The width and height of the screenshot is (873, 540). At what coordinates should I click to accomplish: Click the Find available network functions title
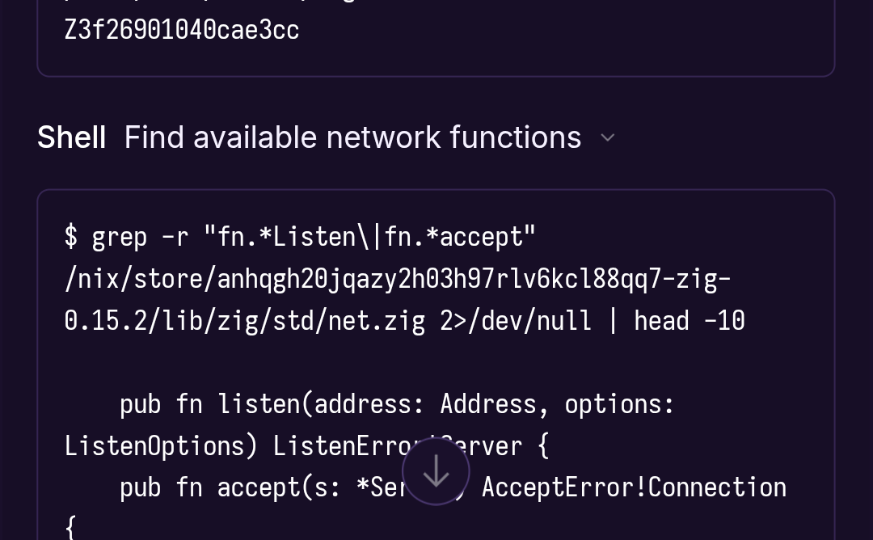tap(352, 137)
